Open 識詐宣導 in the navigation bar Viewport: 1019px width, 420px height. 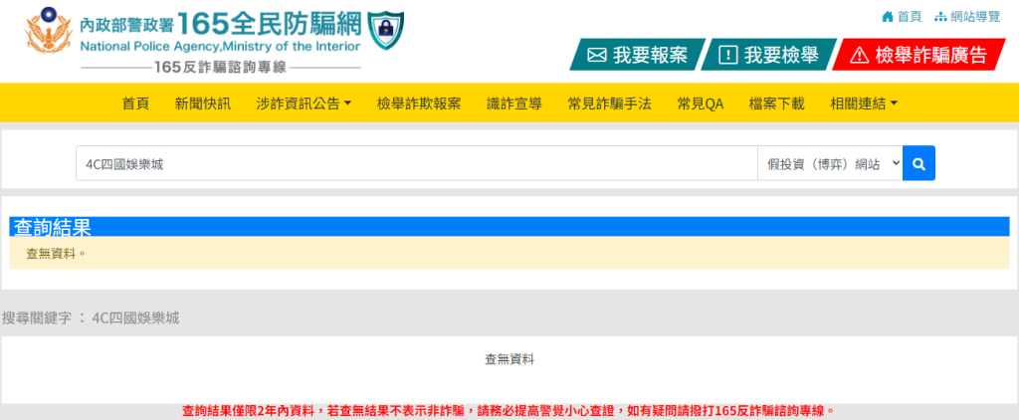click(x=514, y=104)
